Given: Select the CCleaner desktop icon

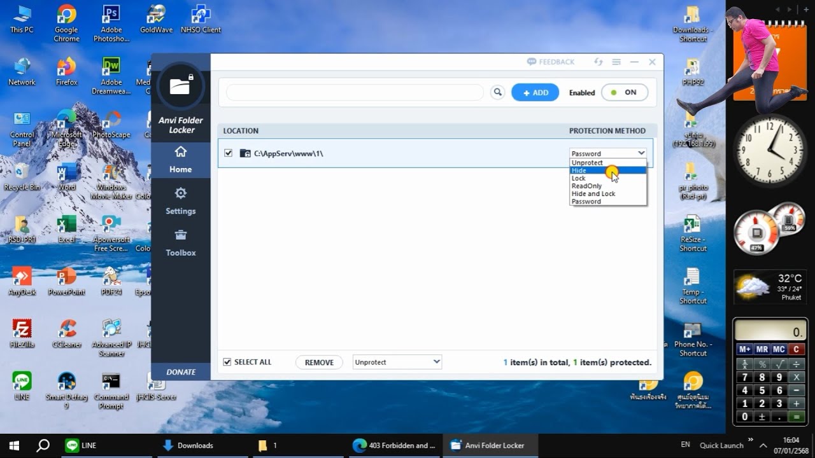Looking at the screenshot, I should [66, 334].
